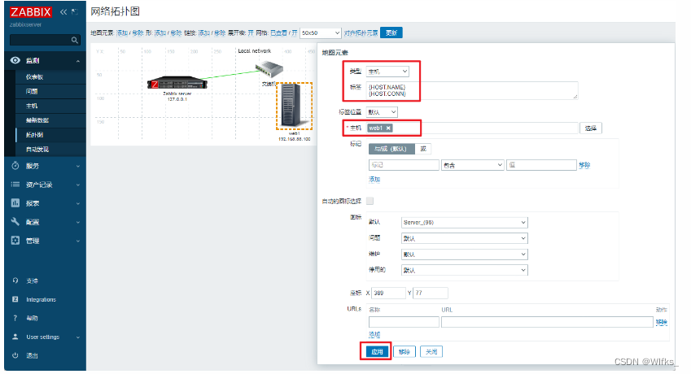Click 移除 link for 链接
This screenshot has height=374, width=691.
point(220,33)
